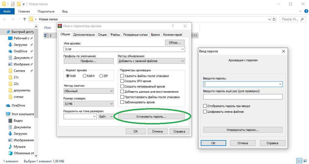Screen dimensions: 309x164
Task: Open Music folder icon in sidebar
Action: (10, 147)
